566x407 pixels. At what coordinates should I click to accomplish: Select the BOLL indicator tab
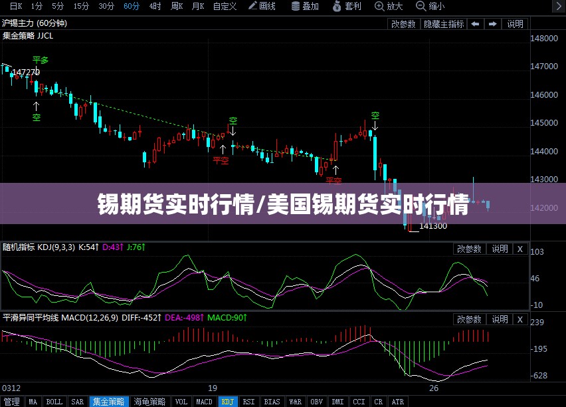(x=54, y=402)
